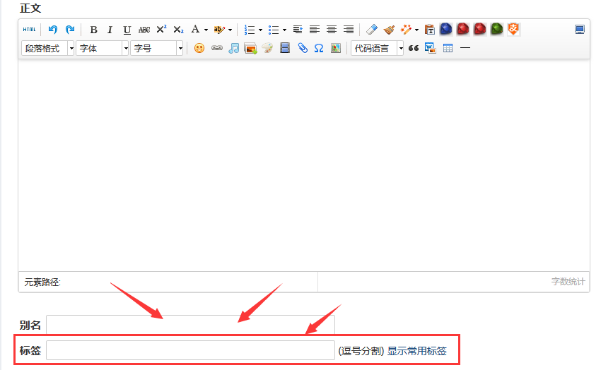Insert a blockquote
This screenshot has height=370, width=601.
tap(414, 48)
